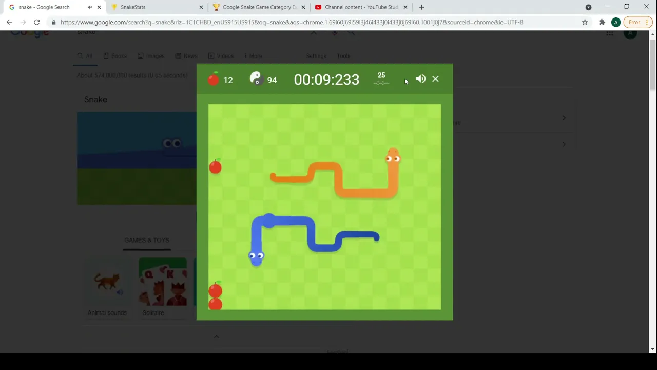Go forward in browser history
This screenshot has height=370, width=657.
pyautogui.click(x=23, y=22)
